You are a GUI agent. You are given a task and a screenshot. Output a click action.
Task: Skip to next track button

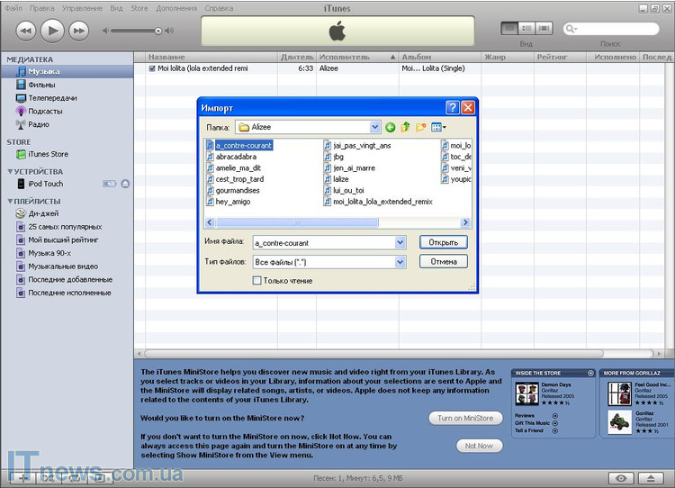[x=79, y=31]
